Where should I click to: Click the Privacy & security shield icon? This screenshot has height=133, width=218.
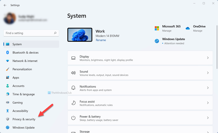click(8, 119)
